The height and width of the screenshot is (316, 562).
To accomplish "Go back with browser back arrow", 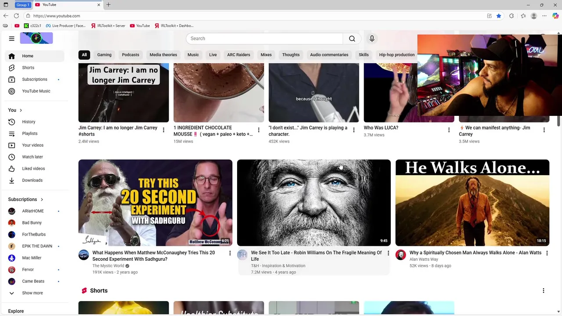I will tap(6, 16).
